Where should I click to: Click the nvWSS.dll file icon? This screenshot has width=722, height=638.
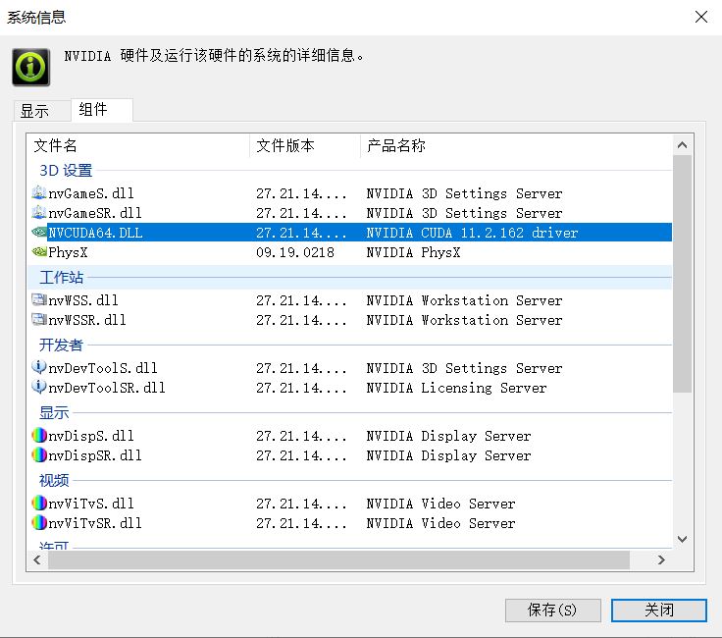39,300
